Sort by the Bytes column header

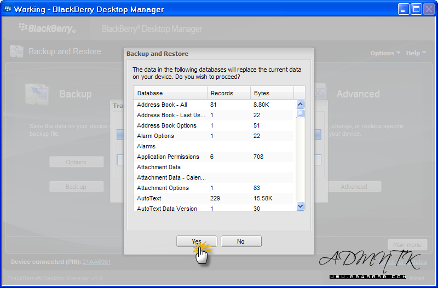272,93
